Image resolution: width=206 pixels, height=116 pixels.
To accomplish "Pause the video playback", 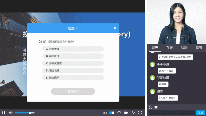I will pos(4,113).
